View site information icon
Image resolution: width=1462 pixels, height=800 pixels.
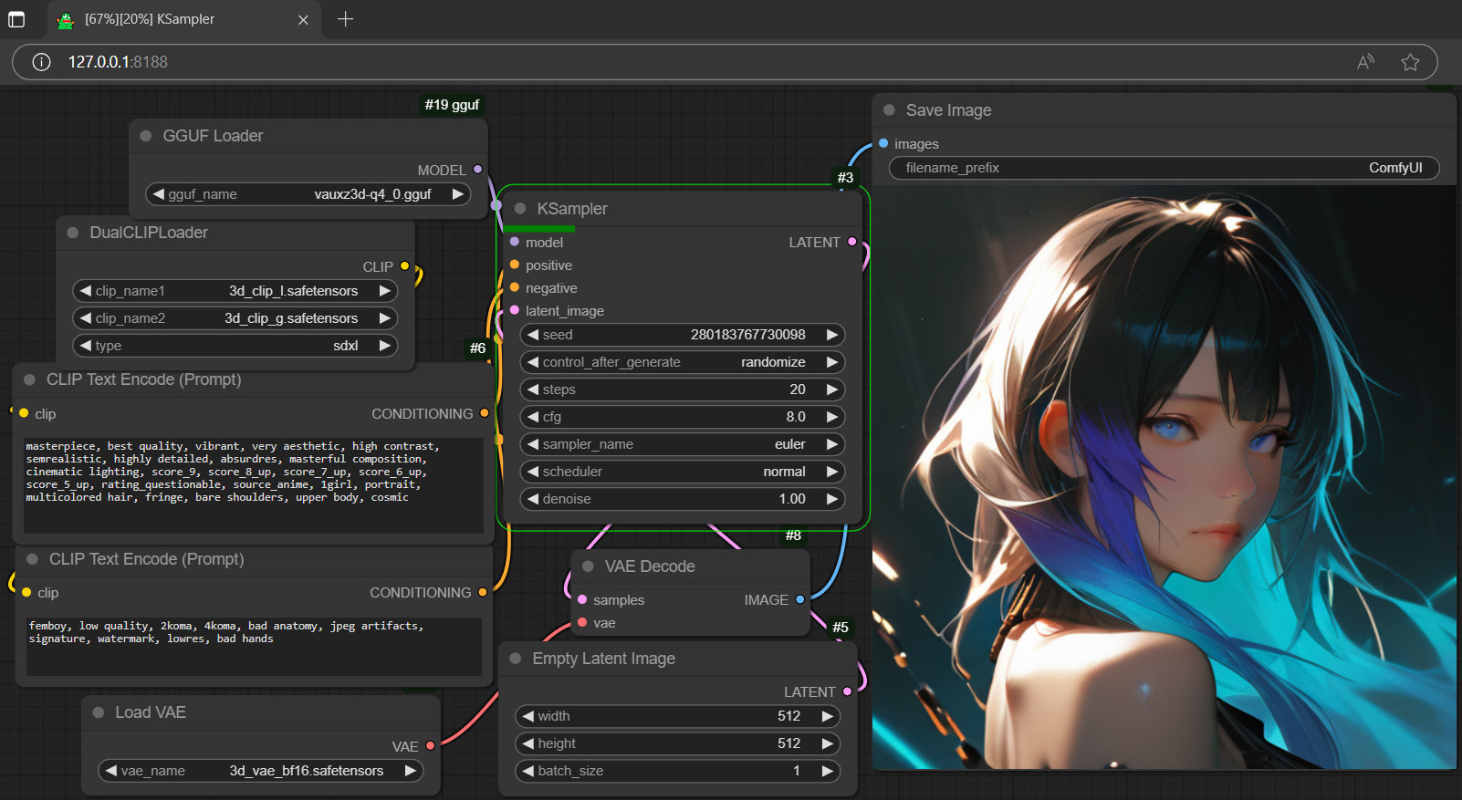(x=41, y=62)
